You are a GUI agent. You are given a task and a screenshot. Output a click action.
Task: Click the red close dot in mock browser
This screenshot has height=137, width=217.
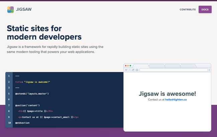pos(126,66)
